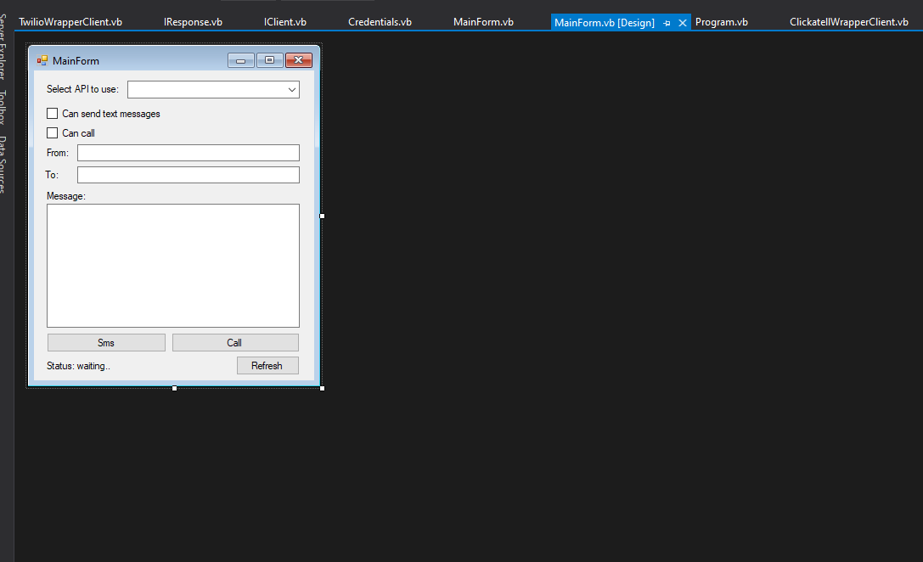The height and width of the screenshot is (562, 923).
Task: Select the Refresh button
Action: pos(267,365)
